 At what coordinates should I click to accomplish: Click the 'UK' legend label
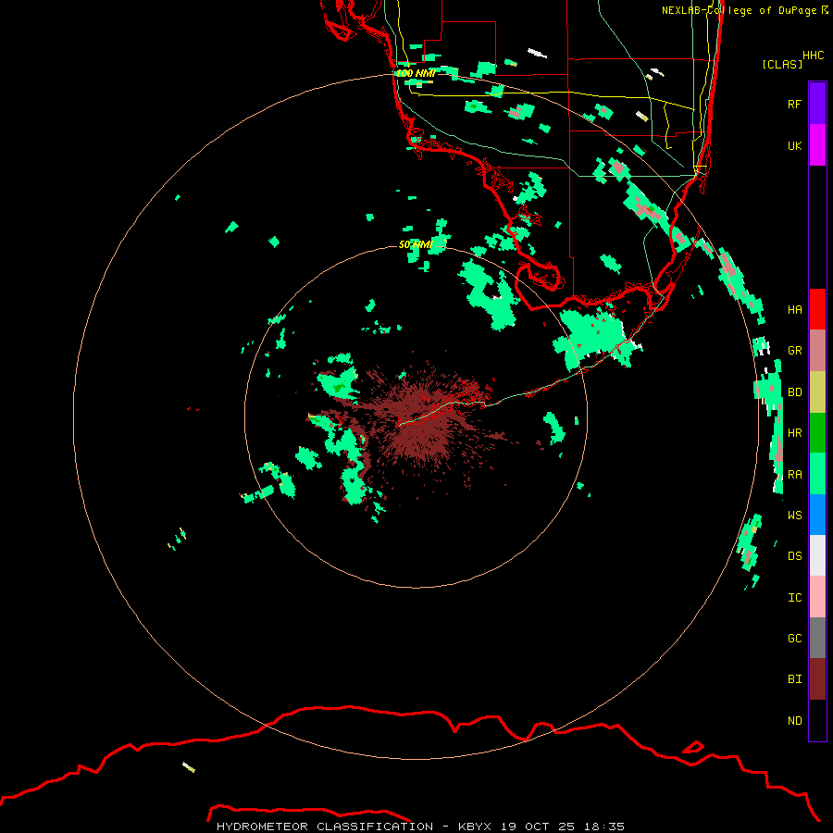coord(795,145)
